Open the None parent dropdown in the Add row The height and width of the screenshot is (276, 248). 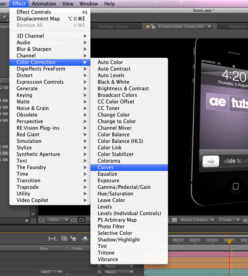119,272
